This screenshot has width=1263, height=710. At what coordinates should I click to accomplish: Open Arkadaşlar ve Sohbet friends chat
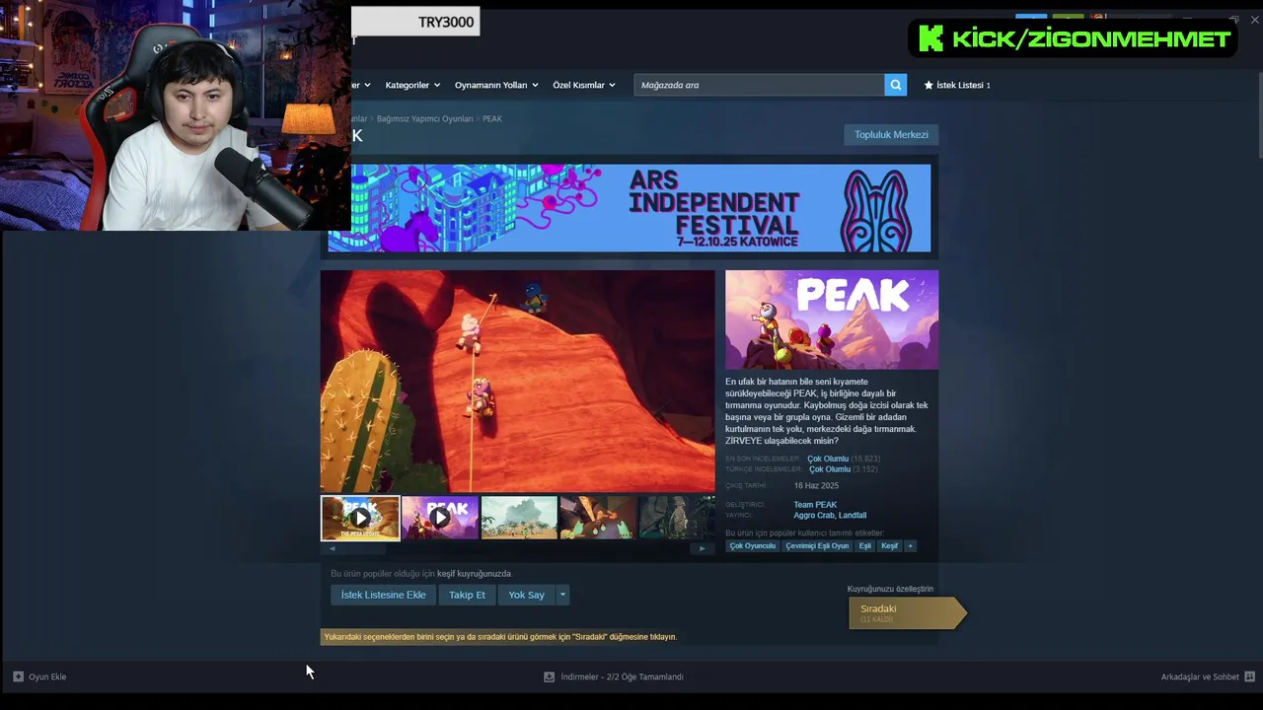click(1208, 676)
